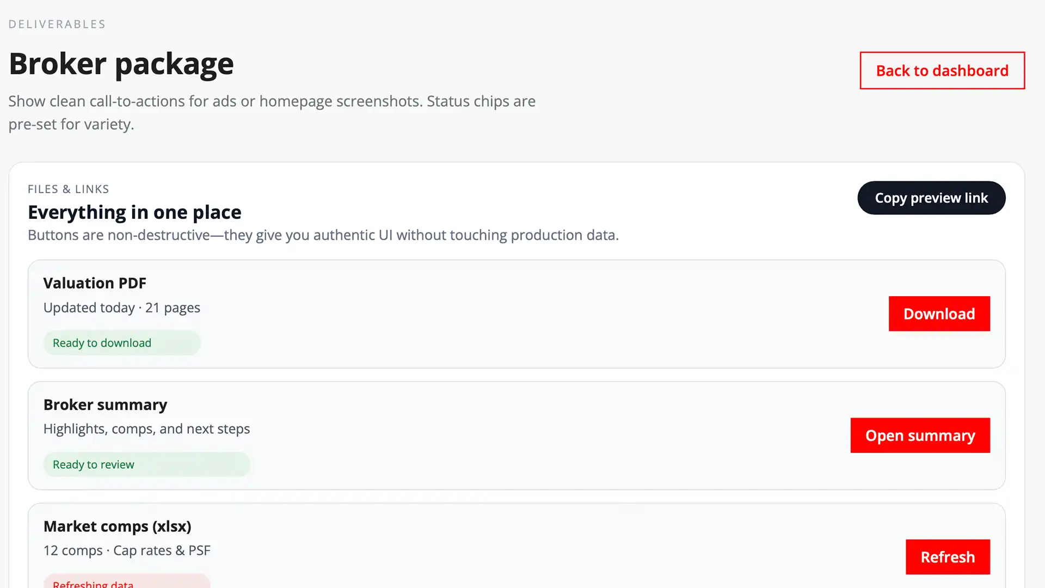Select the Updated today · 21 pages text
This screenshot has width=1045, height=588.
click(121, 307)
